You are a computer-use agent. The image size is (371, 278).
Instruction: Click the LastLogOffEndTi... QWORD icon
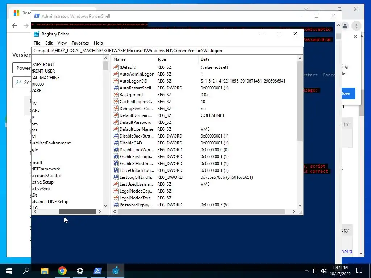click(x=116, y=177)
